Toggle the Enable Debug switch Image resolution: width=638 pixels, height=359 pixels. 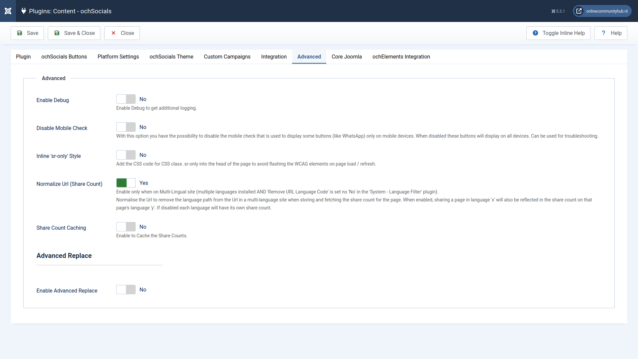pyautogui.click(x=126, y=99)
